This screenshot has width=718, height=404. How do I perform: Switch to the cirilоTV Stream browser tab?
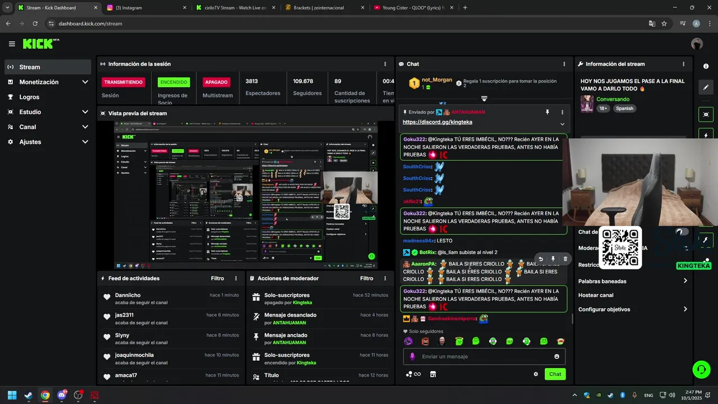click(236, 8)
